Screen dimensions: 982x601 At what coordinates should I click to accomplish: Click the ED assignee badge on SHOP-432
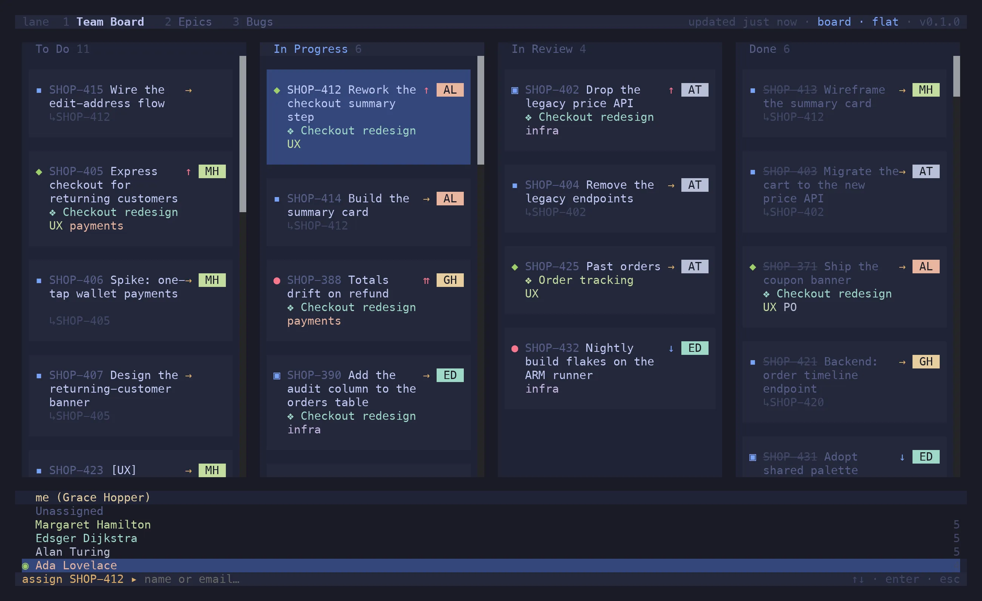(695, 348)
